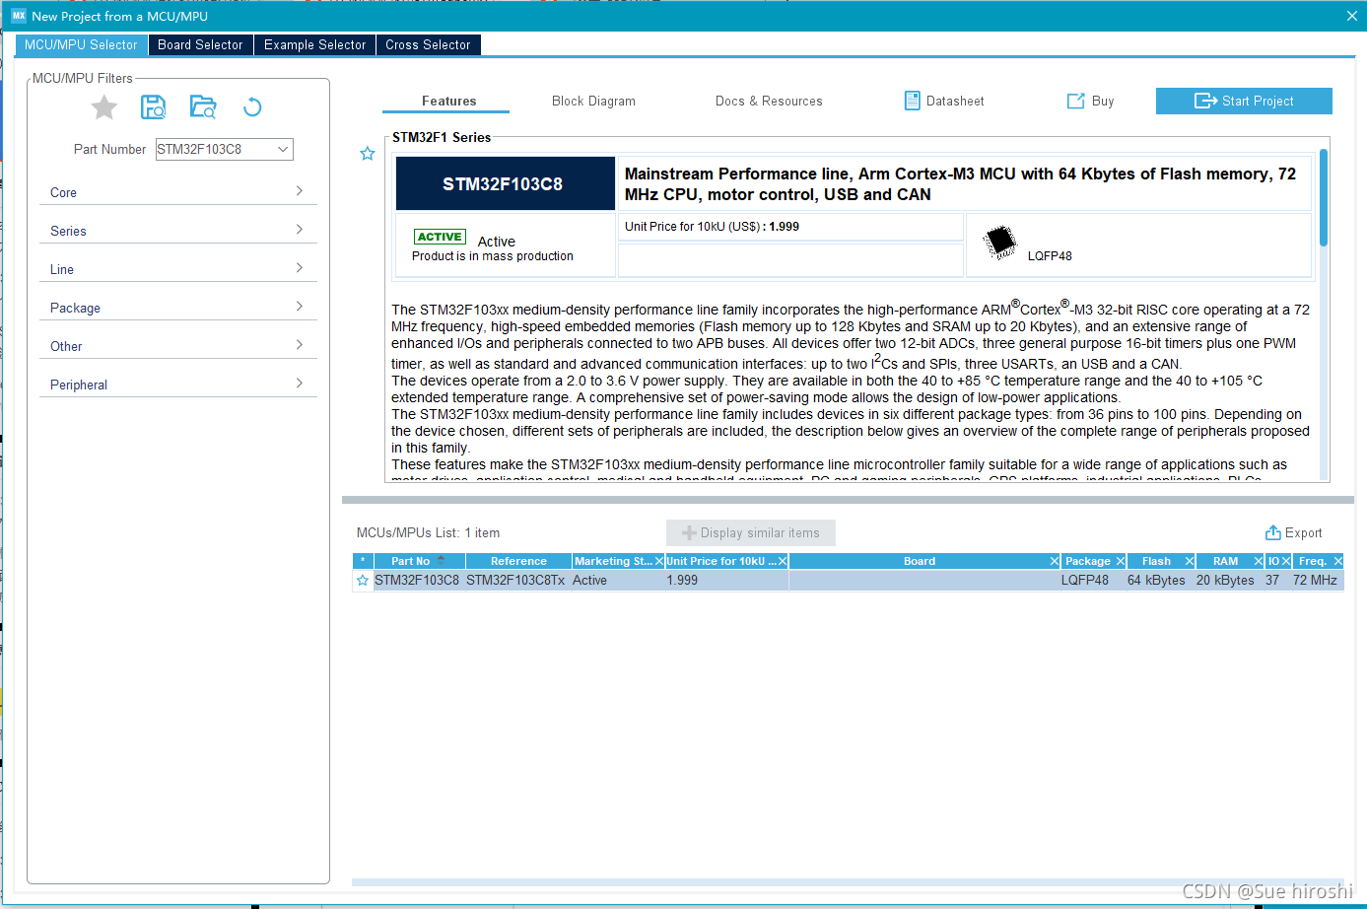Select the Features tab

pos(449,101)
